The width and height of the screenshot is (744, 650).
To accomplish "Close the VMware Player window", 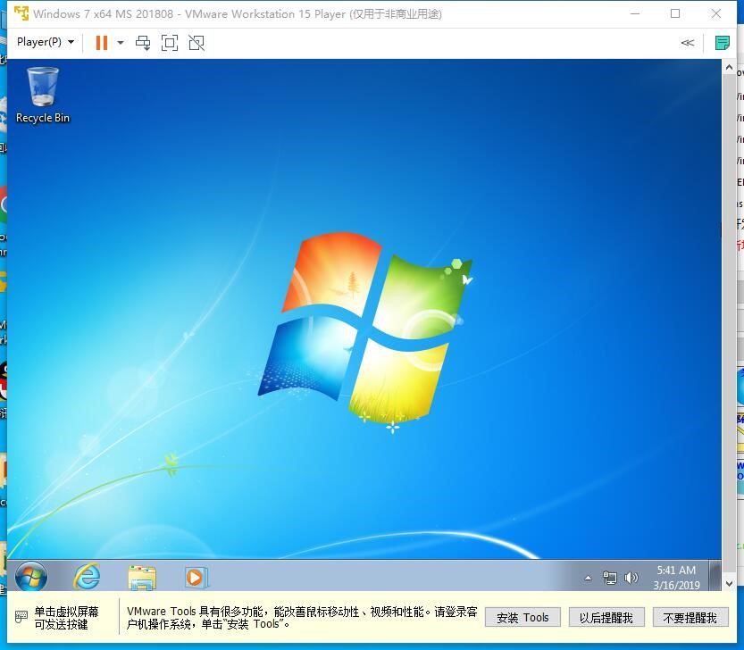I will pyautogui.click(x=716, y=13).
